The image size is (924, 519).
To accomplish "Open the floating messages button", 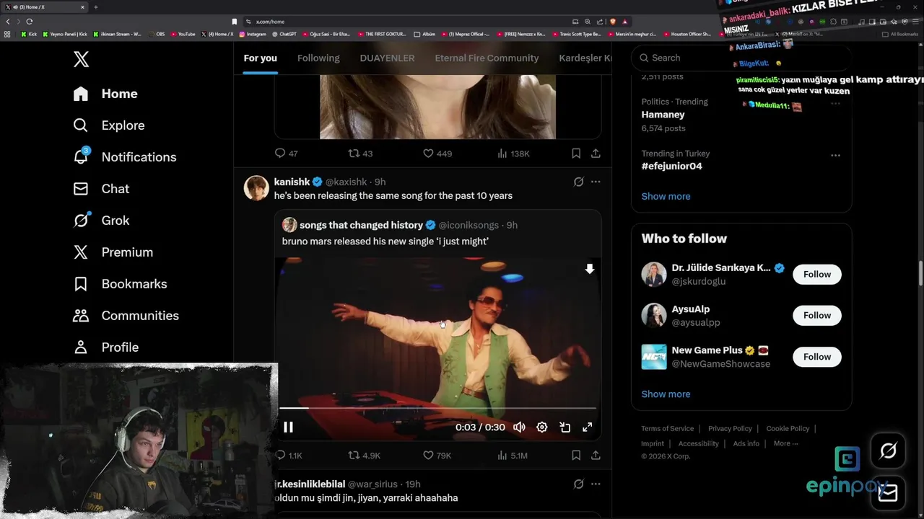I will click(888, 492).
